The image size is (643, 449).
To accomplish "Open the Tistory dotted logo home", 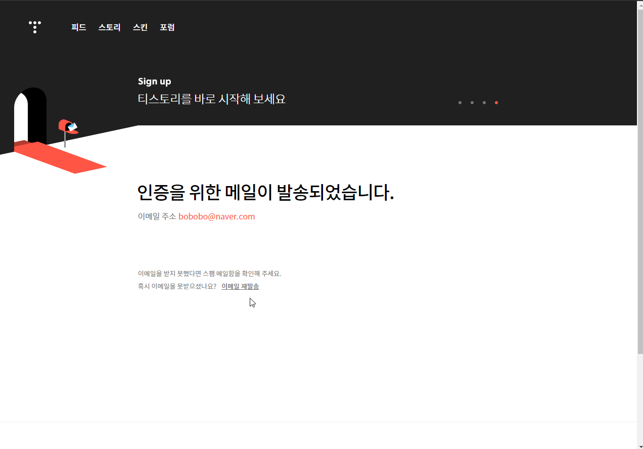I will tap(35, 27).
